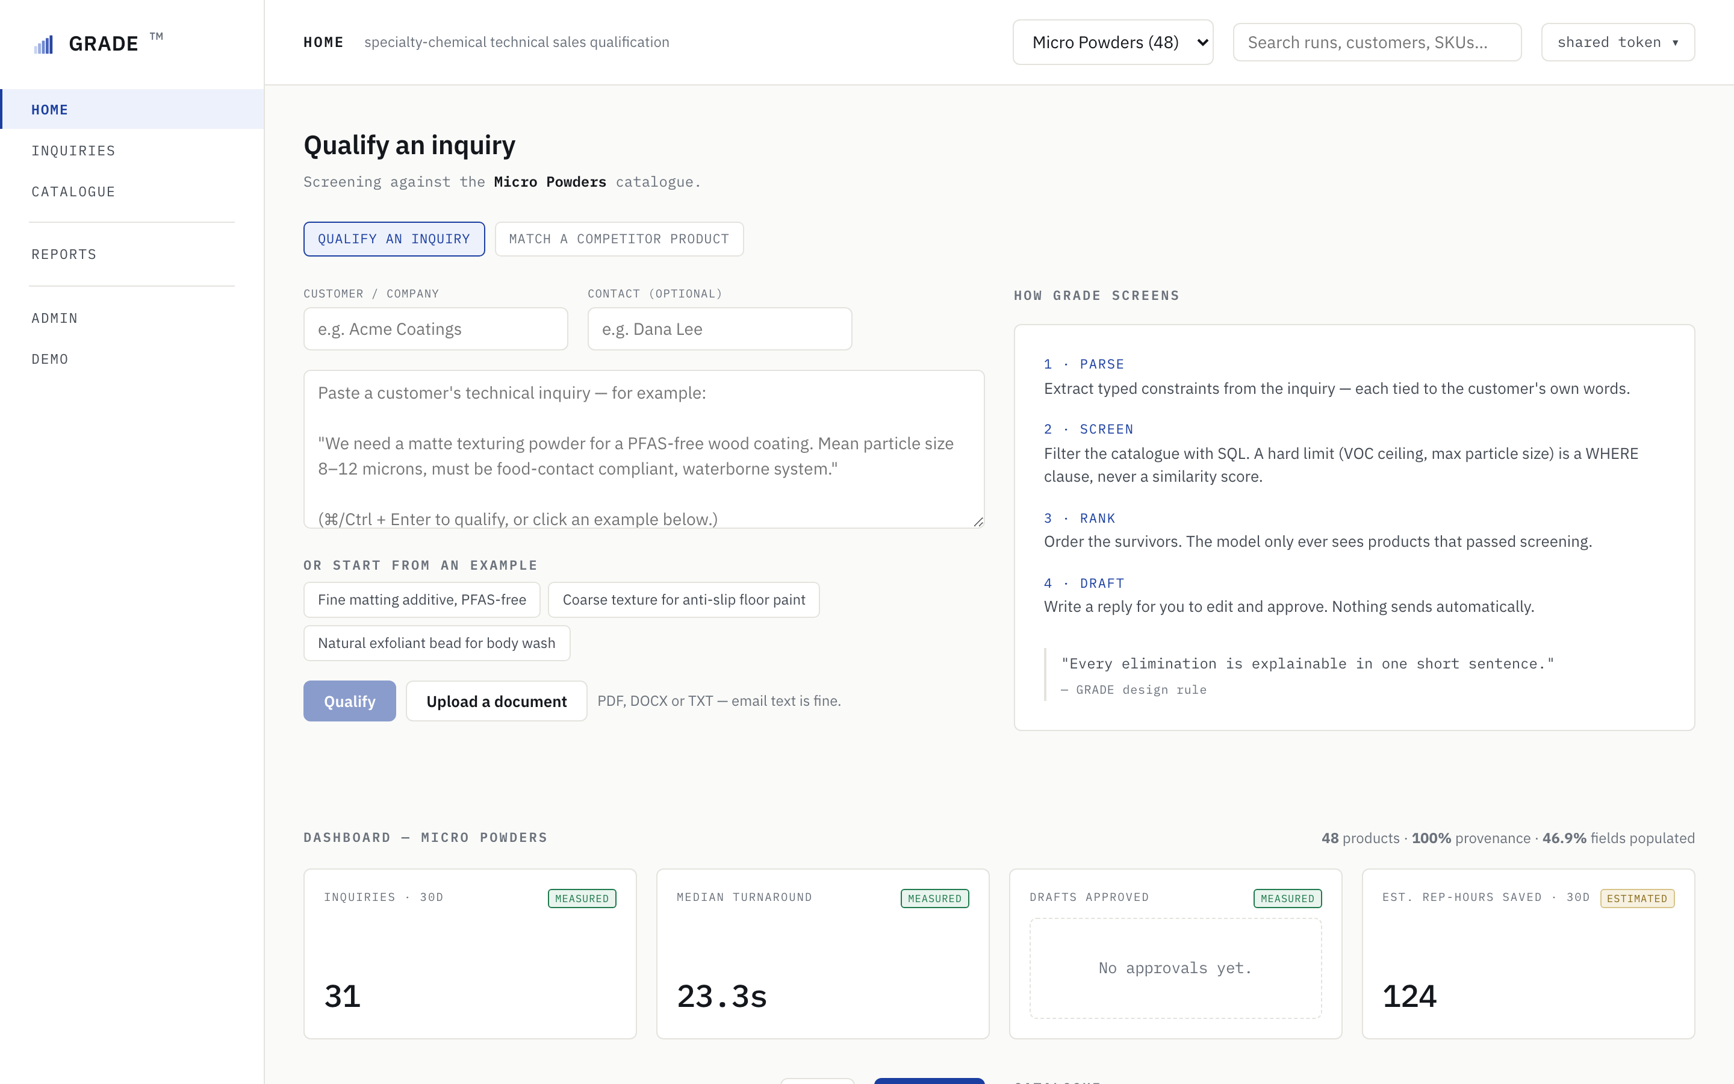Click the 1 · PARSE step heading
The height and width of the screenshot is (1084, 1734).
[x=1083, y=364]
